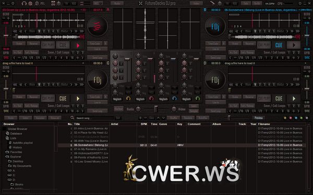Toggle the green headphone cue icon
The height and width of the screenshot is (195, 313).
(198, 98)
